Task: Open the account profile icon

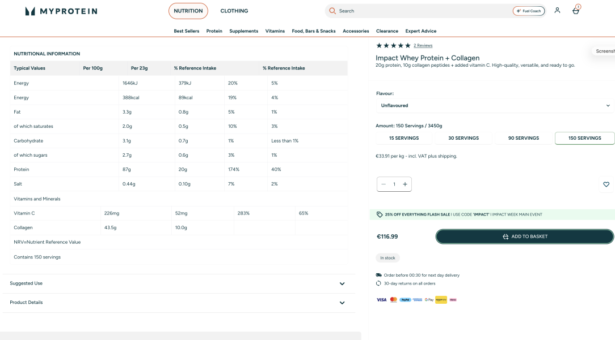Action: pos(557,11)
